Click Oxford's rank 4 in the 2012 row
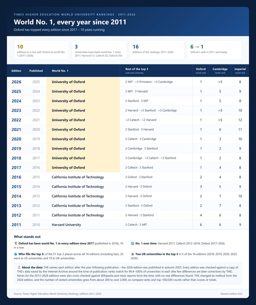256x305 pixels. coord(201,215)
